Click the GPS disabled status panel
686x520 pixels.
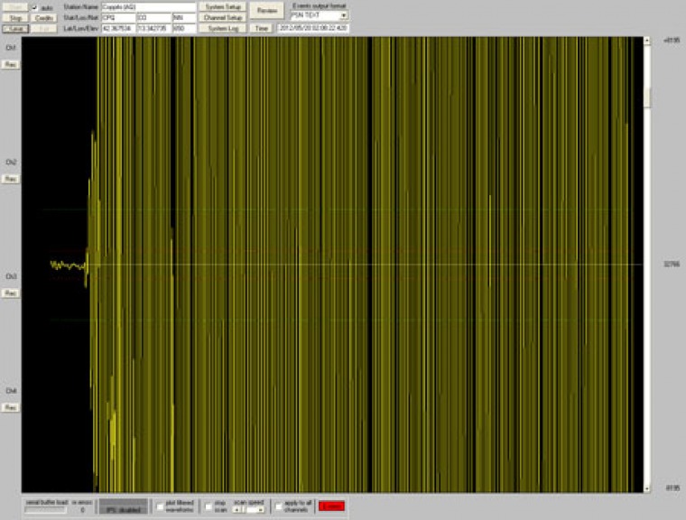click(x=124, y=506)
